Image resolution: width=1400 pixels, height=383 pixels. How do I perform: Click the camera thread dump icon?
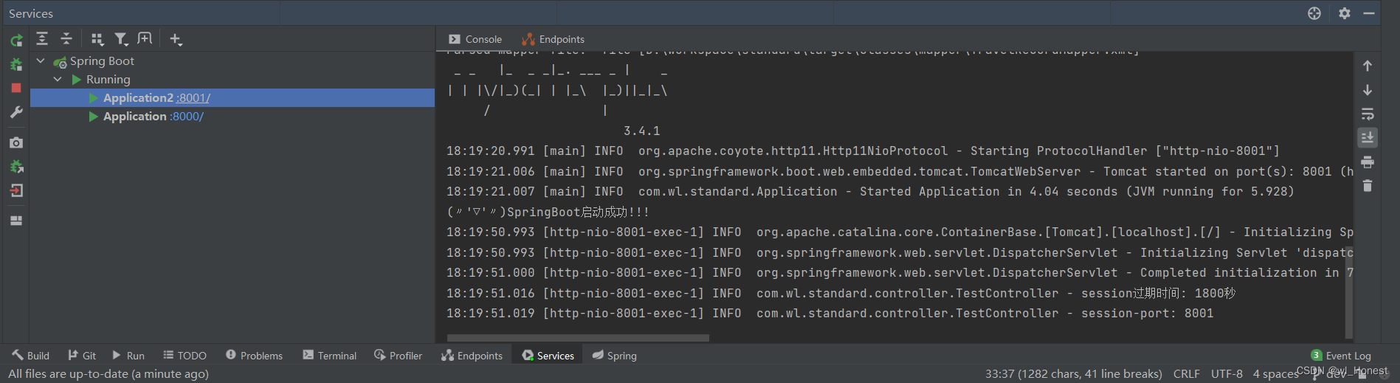tap(16, 142)
